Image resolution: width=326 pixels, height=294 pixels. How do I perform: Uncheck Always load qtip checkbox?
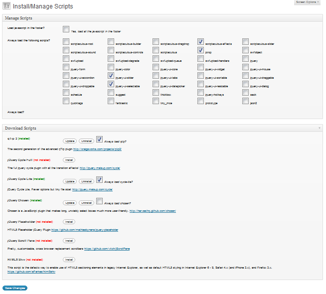coord(99,139)
